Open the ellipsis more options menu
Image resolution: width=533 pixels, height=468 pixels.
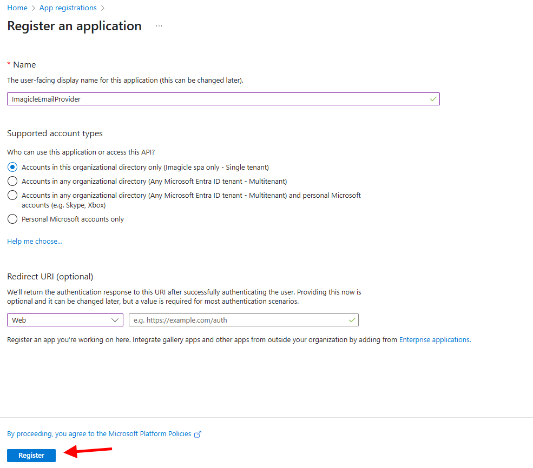point(159,26)
